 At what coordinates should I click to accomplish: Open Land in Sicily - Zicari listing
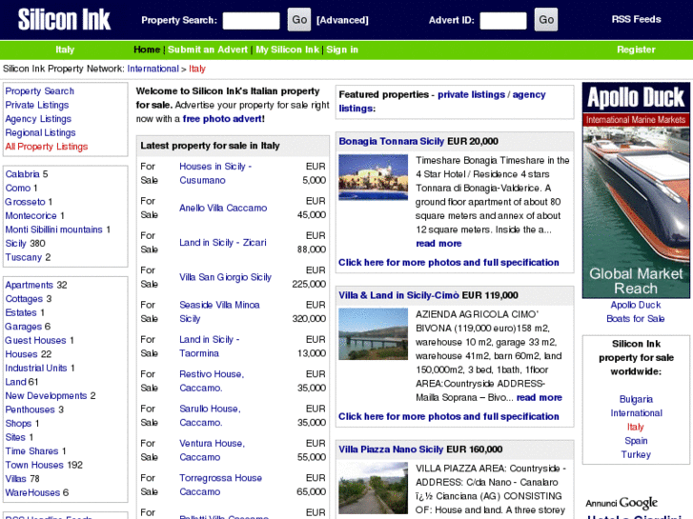tap(223, 243)
